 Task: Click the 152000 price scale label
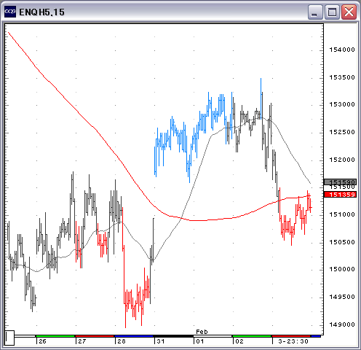(x=342, y=160)
